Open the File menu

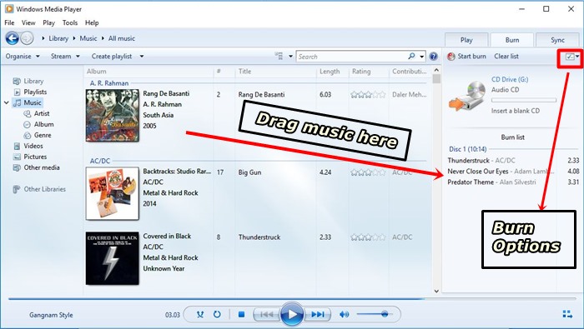9,22
